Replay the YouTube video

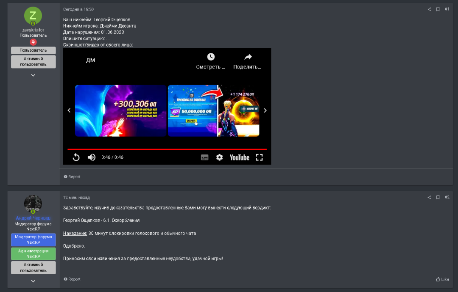(x=76, y=157)
